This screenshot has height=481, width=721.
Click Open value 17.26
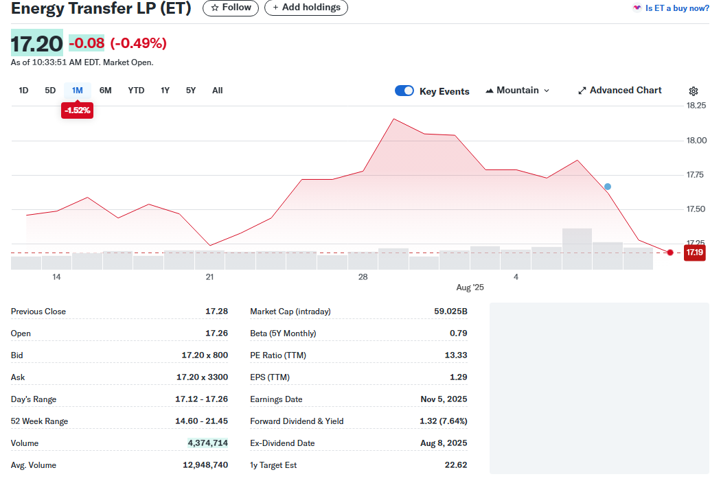216,333
